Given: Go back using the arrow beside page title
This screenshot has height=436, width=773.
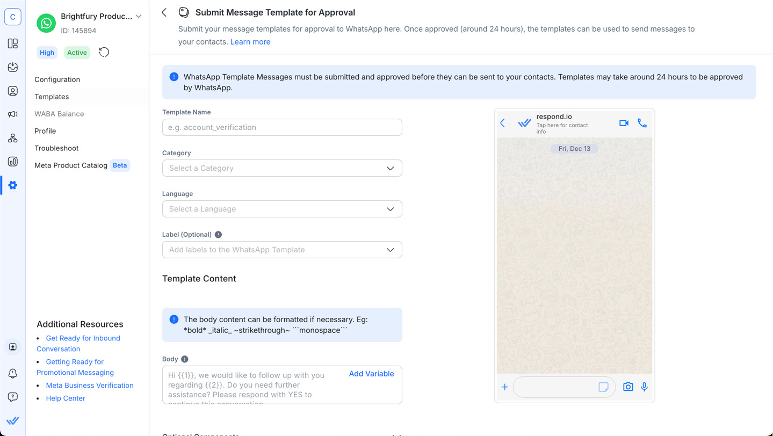Looking at the screenshot, I should point(164,12).
